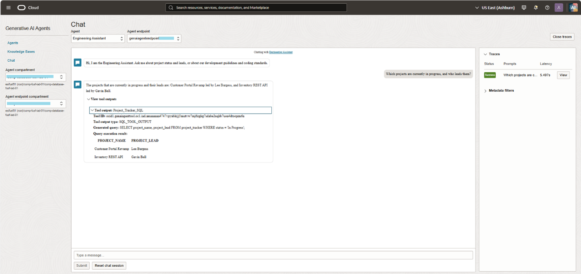This screenshot has width=581, height=274.
Task: Collapse the Traces panel section
Action: click(x=492, y=54)
